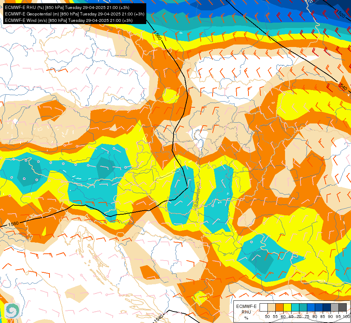Choose the cyan 65–70% legend swatch

(295, 307)
